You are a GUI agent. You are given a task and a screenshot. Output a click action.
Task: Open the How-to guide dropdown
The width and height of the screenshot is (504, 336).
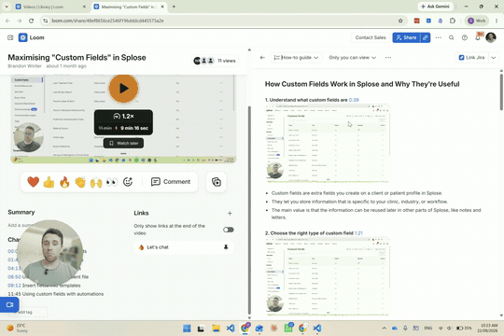coord(296,58)
